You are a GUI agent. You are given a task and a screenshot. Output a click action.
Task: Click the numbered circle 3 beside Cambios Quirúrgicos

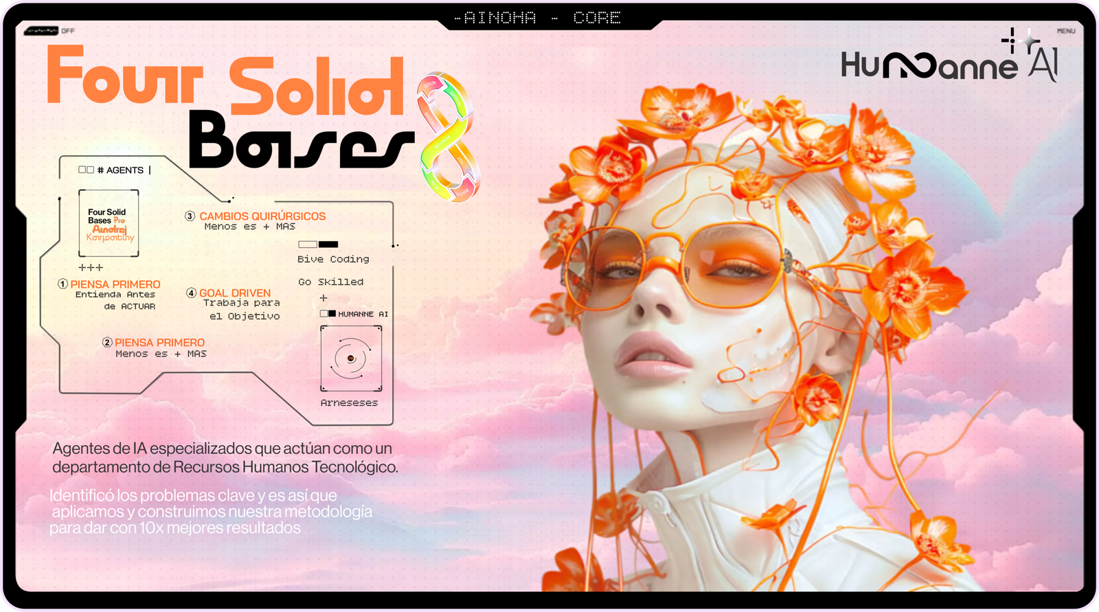coord(190,216)
